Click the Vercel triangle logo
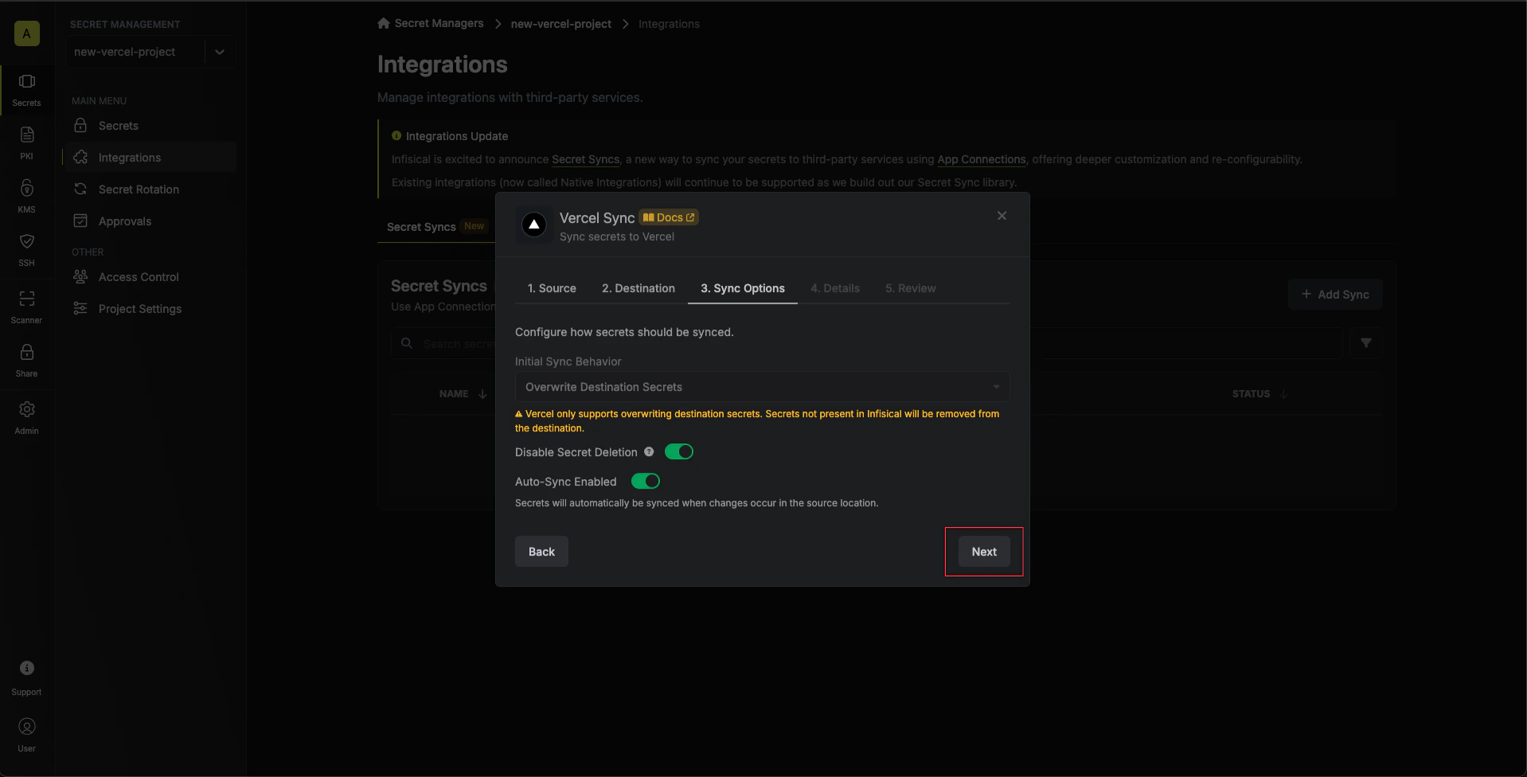 pos(534,225)
